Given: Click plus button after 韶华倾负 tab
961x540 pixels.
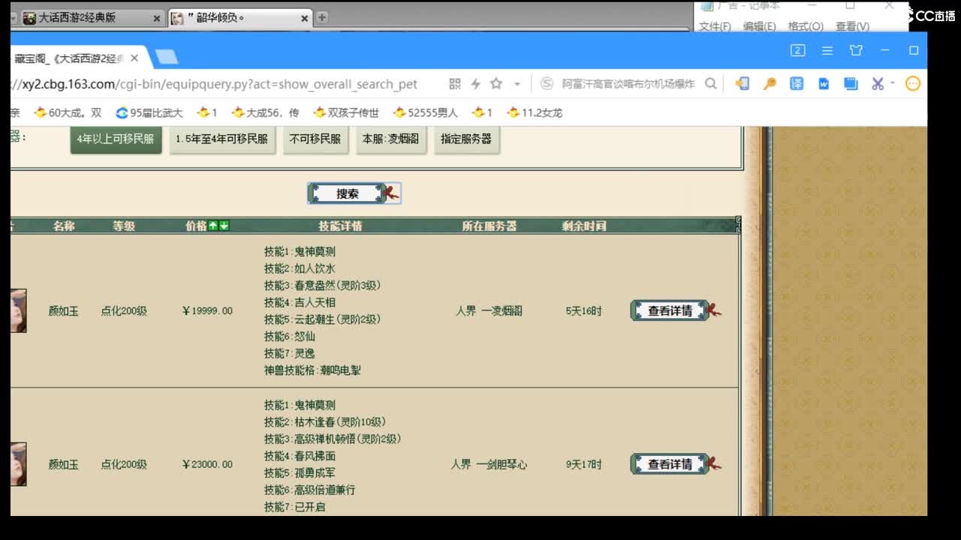Looking at the screenshot, I should [322, 17].
